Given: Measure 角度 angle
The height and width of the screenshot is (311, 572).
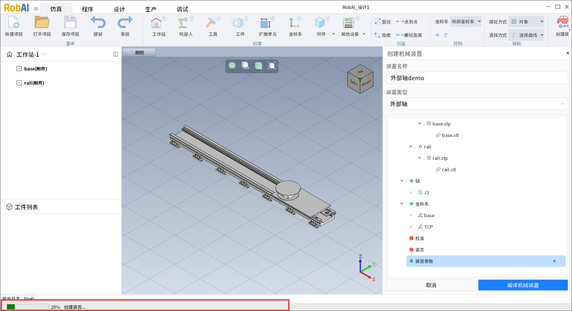Looking at the screenshot, I should pos(383,35).
